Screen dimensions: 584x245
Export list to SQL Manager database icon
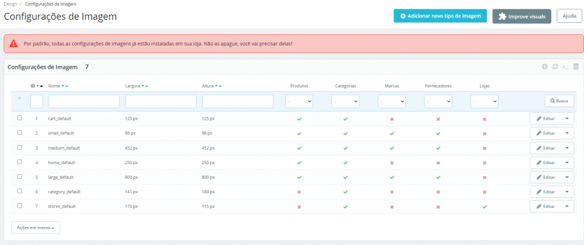576,67
